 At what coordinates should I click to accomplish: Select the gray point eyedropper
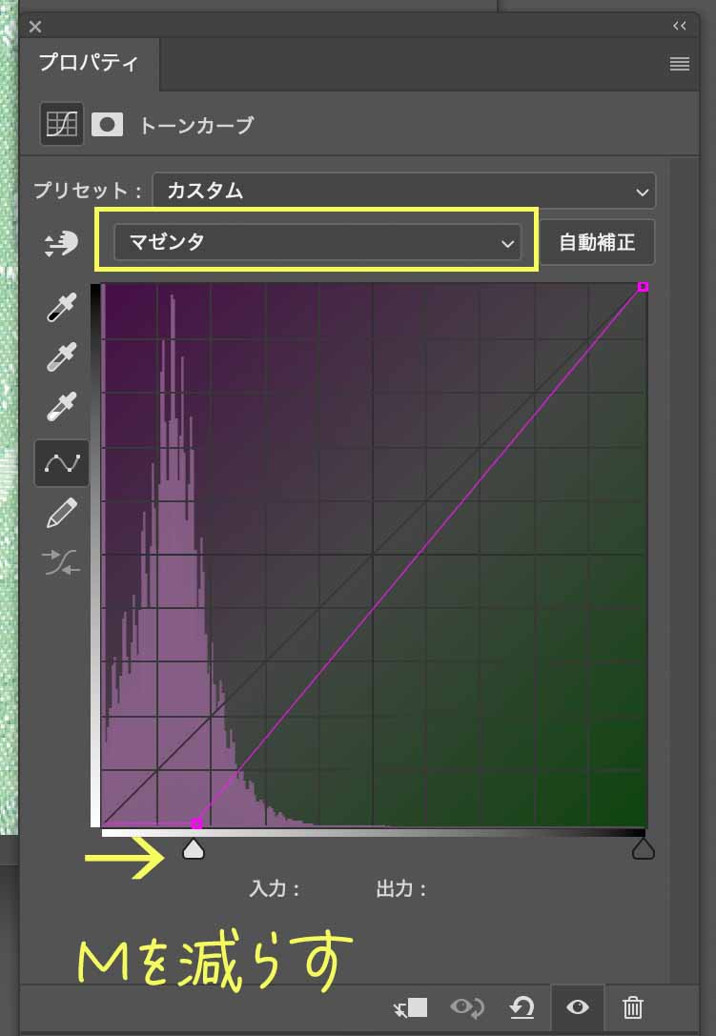[62, 357]
